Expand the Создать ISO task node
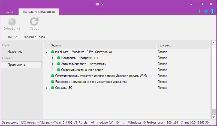The width and height of the screenshot is (217, 126). [x=47, y=88]
